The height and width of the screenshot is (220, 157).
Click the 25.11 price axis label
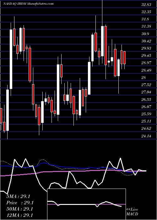tap(146, 121)
